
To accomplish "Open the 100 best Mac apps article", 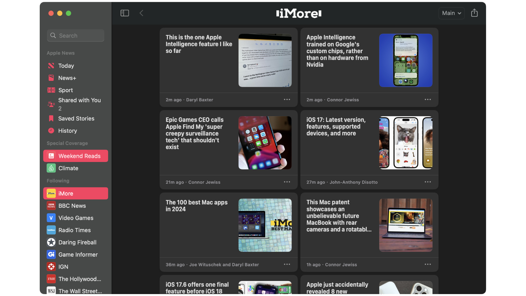I will pos(196,206).
